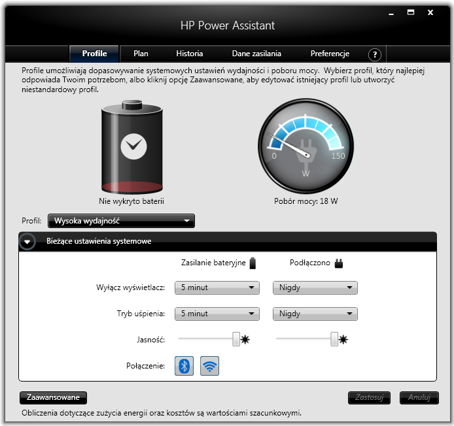
Task: Click the battery Jasność slider handle
Action: tap(236, 339)
